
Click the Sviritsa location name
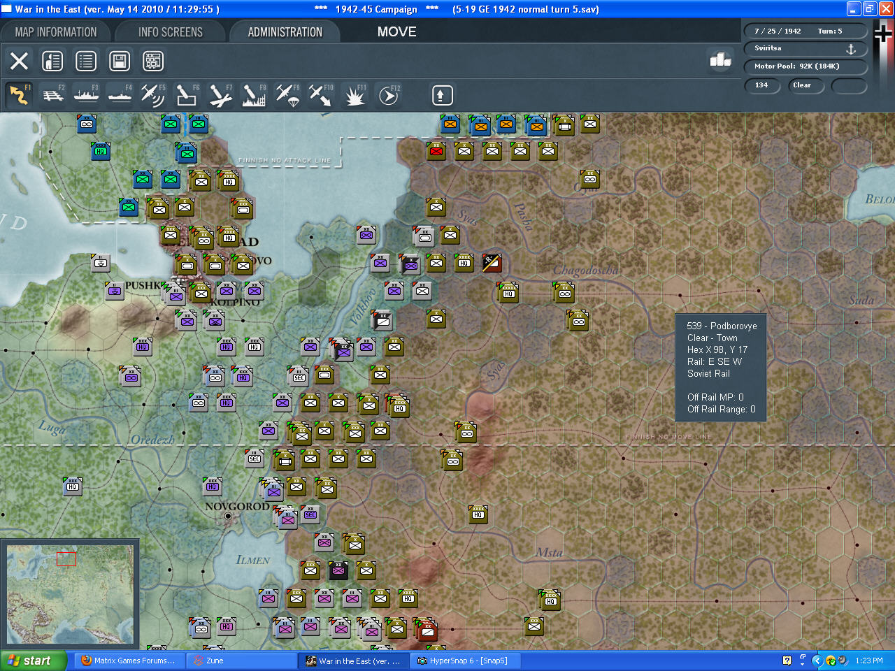pyautogui.click(x=768, y=48)
